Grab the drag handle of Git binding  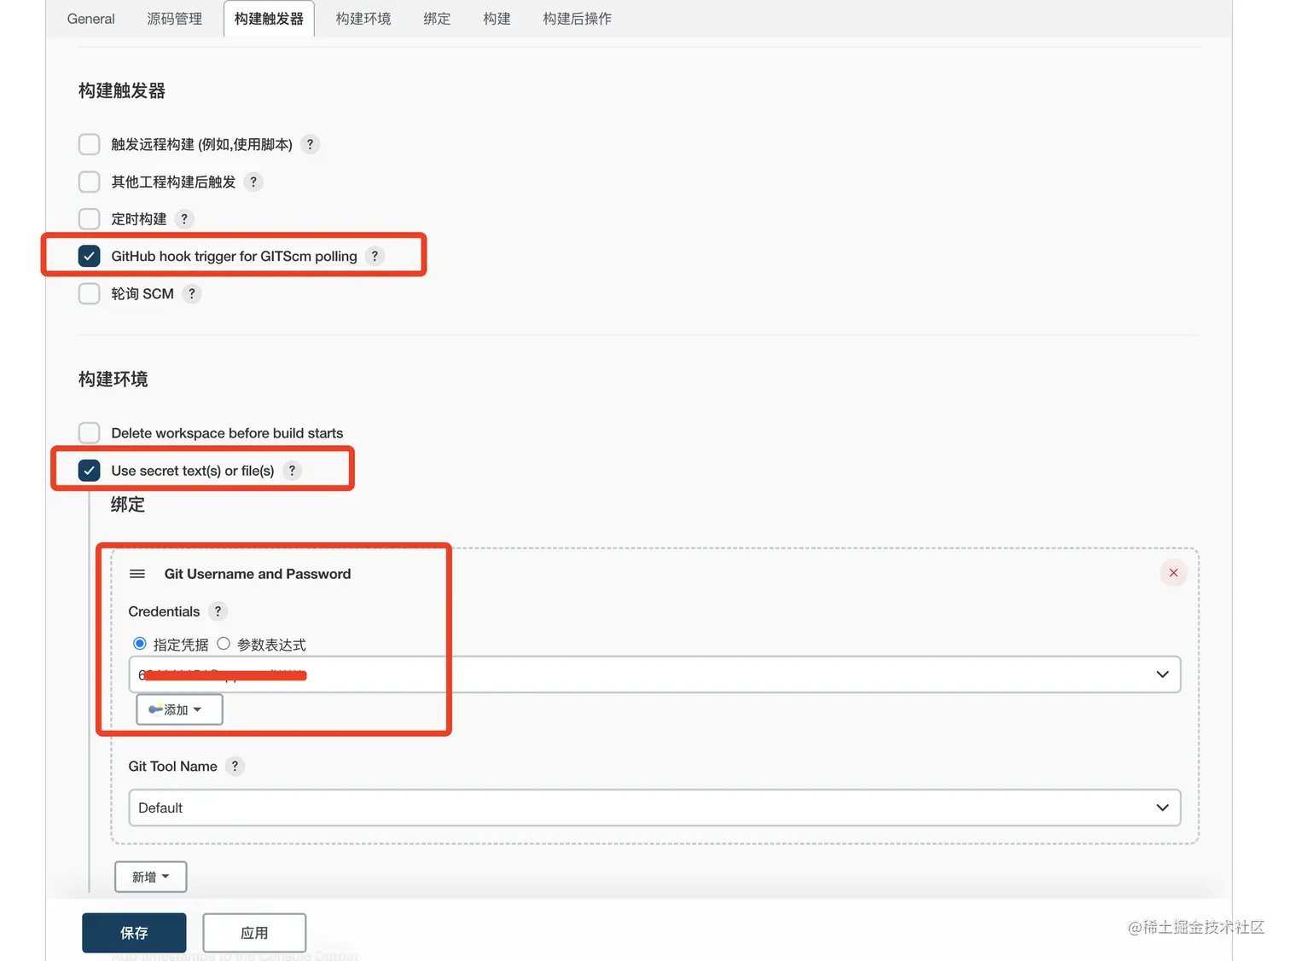pyautogui.click(x=137, y=574)
